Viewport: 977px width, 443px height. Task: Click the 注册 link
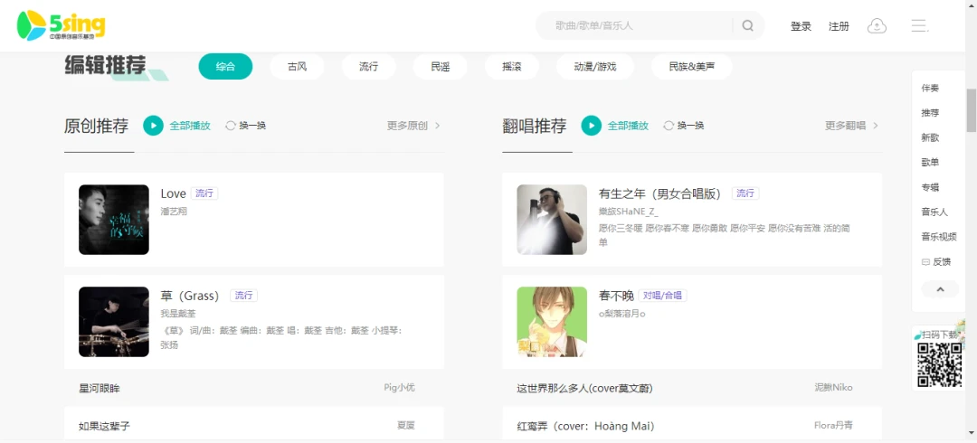(839, 26)
